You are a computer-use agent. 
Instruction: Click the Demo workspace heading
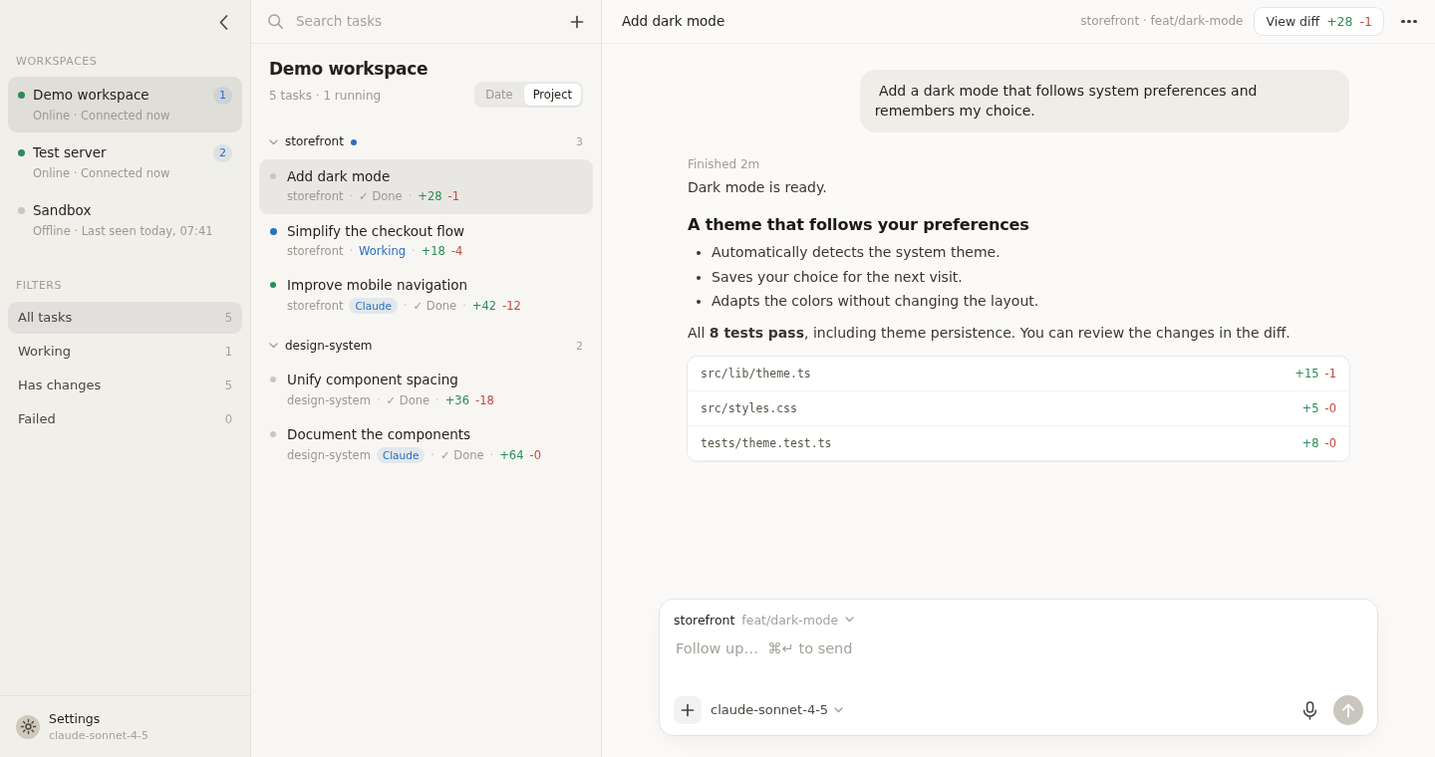348,69
